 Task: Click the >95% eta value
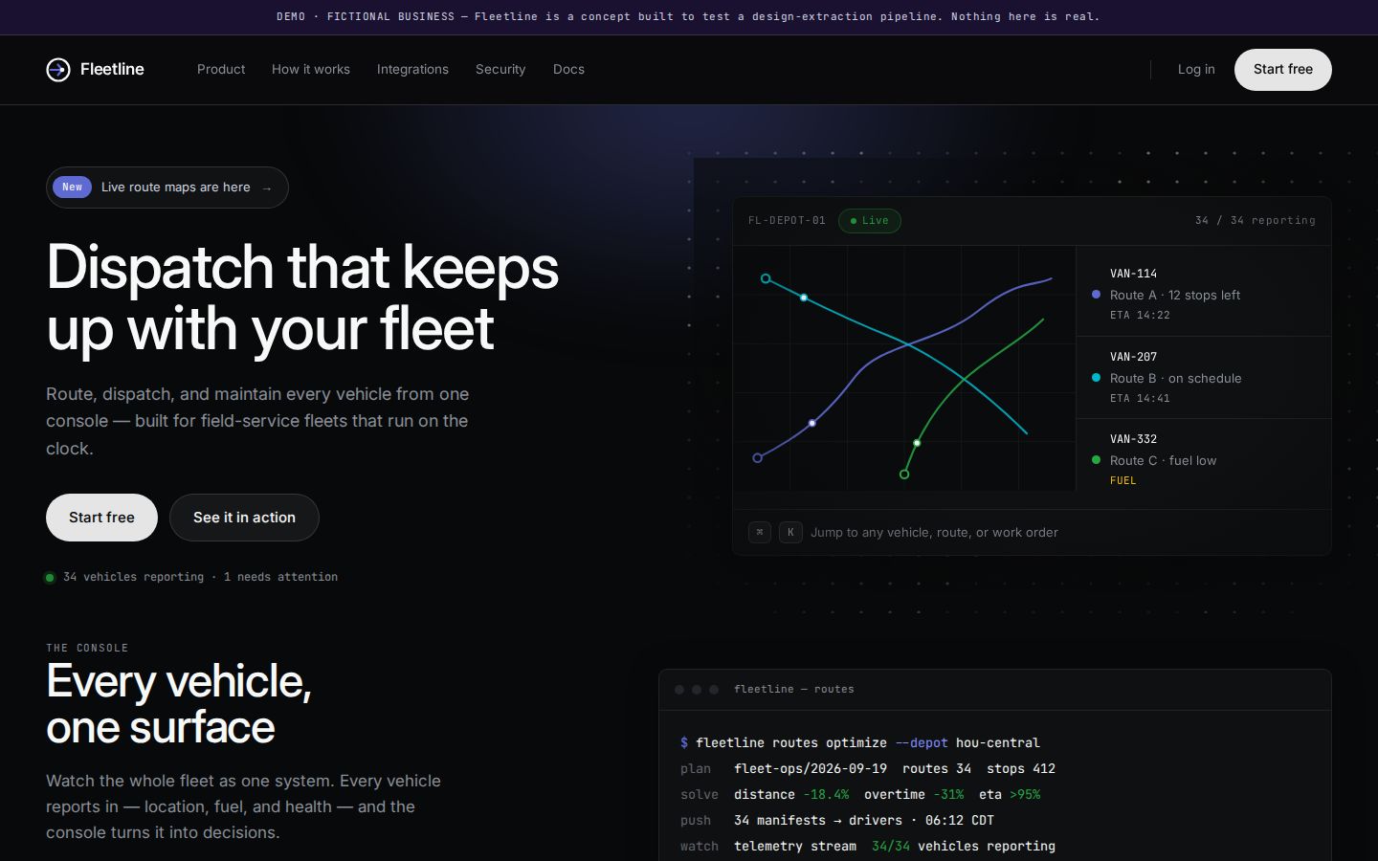[1025, 795]
